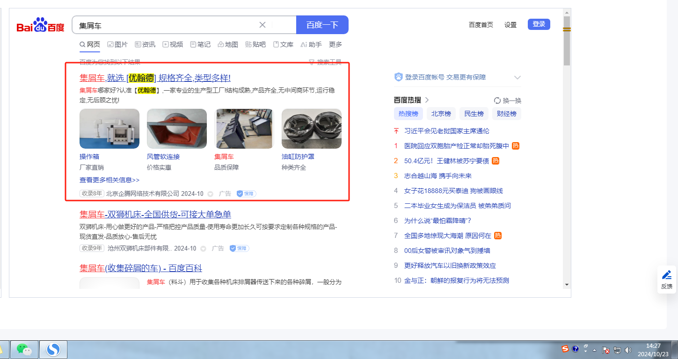Switch to the 资讯 search tab

tap(145, 44)
